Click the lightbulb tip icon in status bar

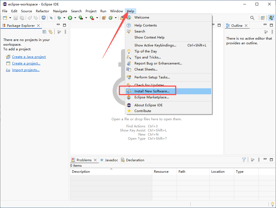tap(272, 204)
